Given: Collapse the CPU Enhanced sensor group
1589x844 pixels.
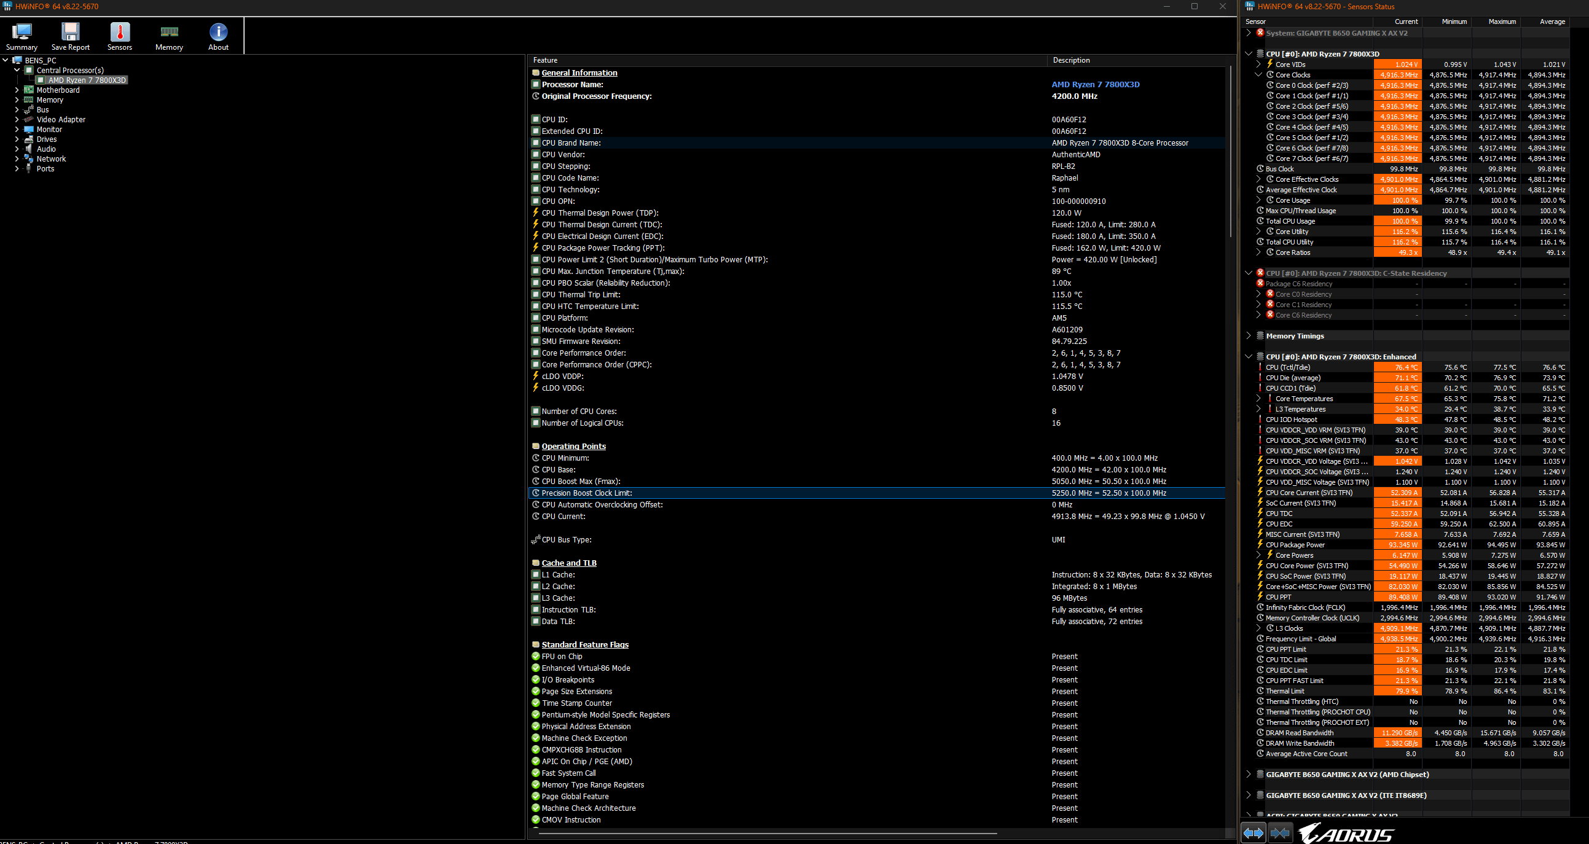Looking at the screenshot, I should tap(1249, 357).
